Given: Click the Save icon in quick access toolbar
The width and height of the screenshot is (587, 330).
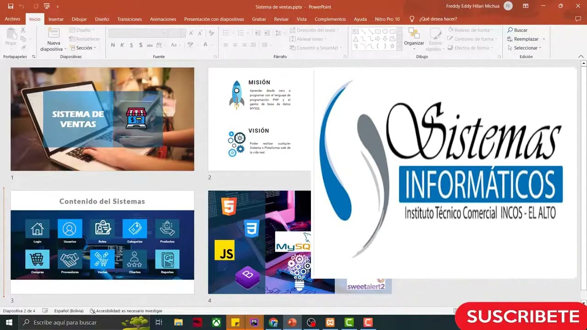Looking at the screenshot, I should tap(11, 6).
